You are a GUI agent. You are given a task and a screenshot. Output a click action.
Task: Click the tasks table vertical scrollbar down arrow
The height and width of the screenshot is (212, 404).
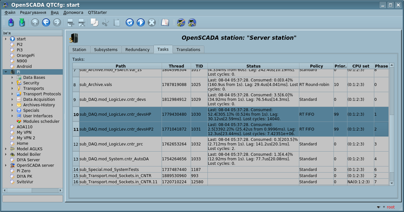(392, 183)
